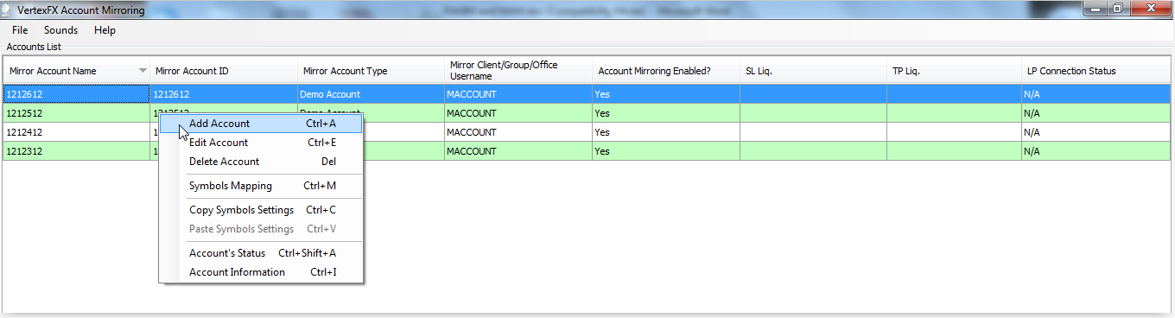The image size is (1175, 318).
Task: Choose Add Account from context menu
Action: tap(261, 124)
